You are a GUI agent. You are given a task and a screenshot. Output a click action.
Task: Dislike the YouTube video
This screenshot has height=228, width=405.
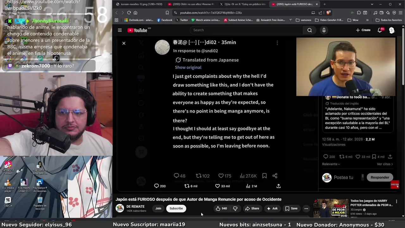pos(235,208)
